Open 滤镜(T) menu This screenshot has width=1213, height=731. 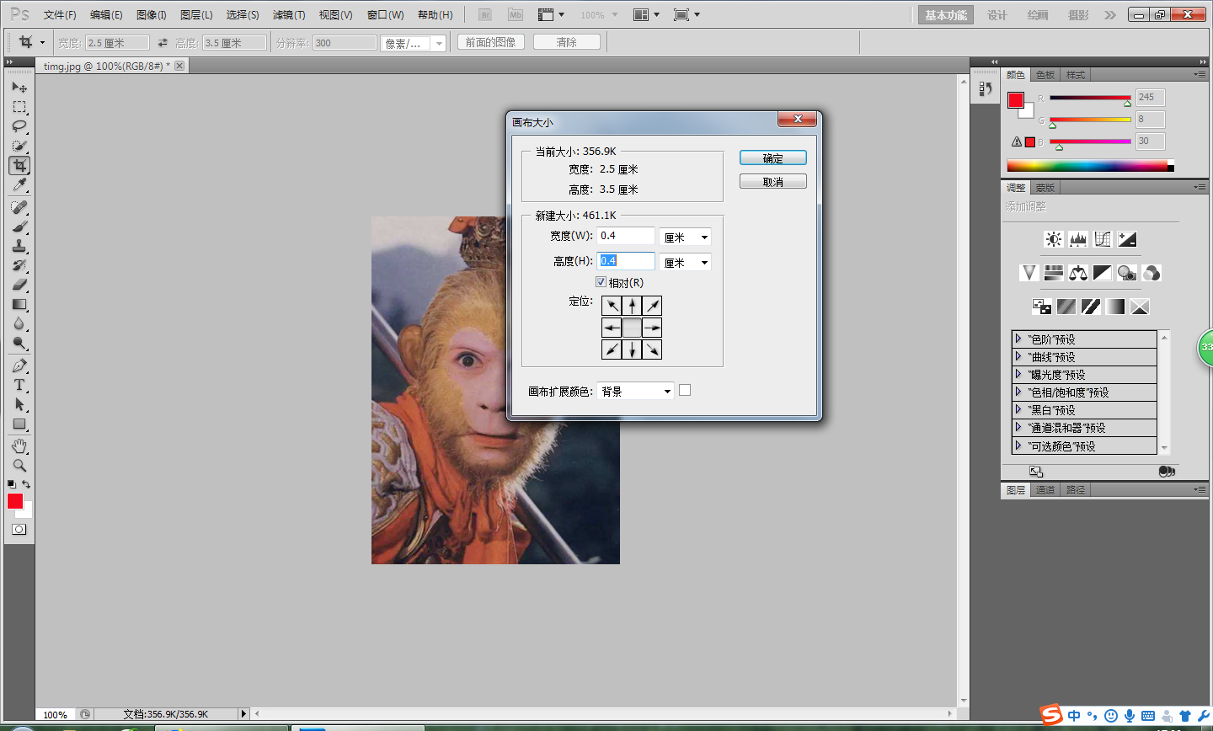pos(289,15)
